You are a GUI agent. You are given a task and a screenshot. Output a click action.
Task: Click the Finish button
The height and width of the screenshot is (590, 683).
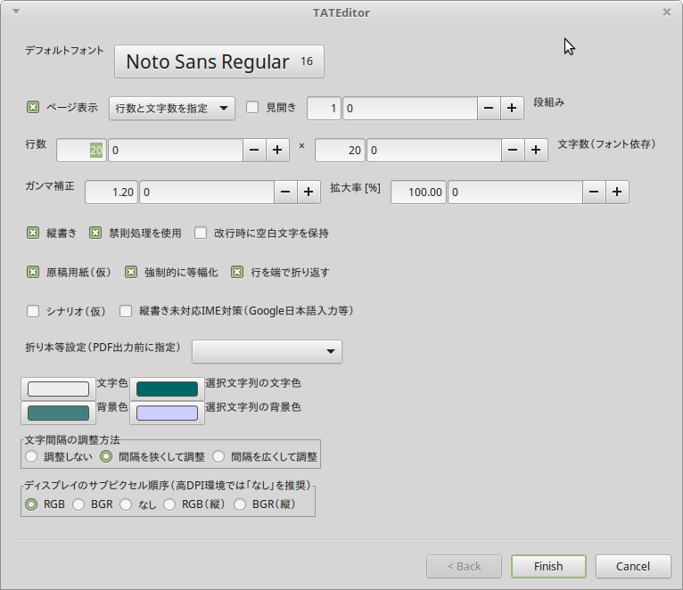click(x=548, y=566)
